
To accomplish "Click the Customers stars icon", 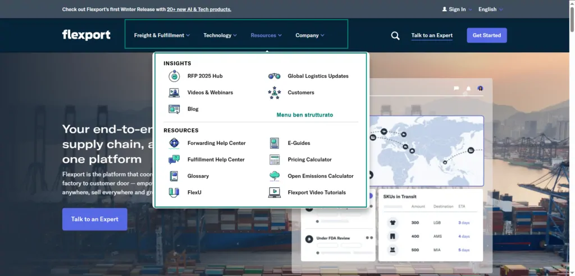I will coord(274,93).
